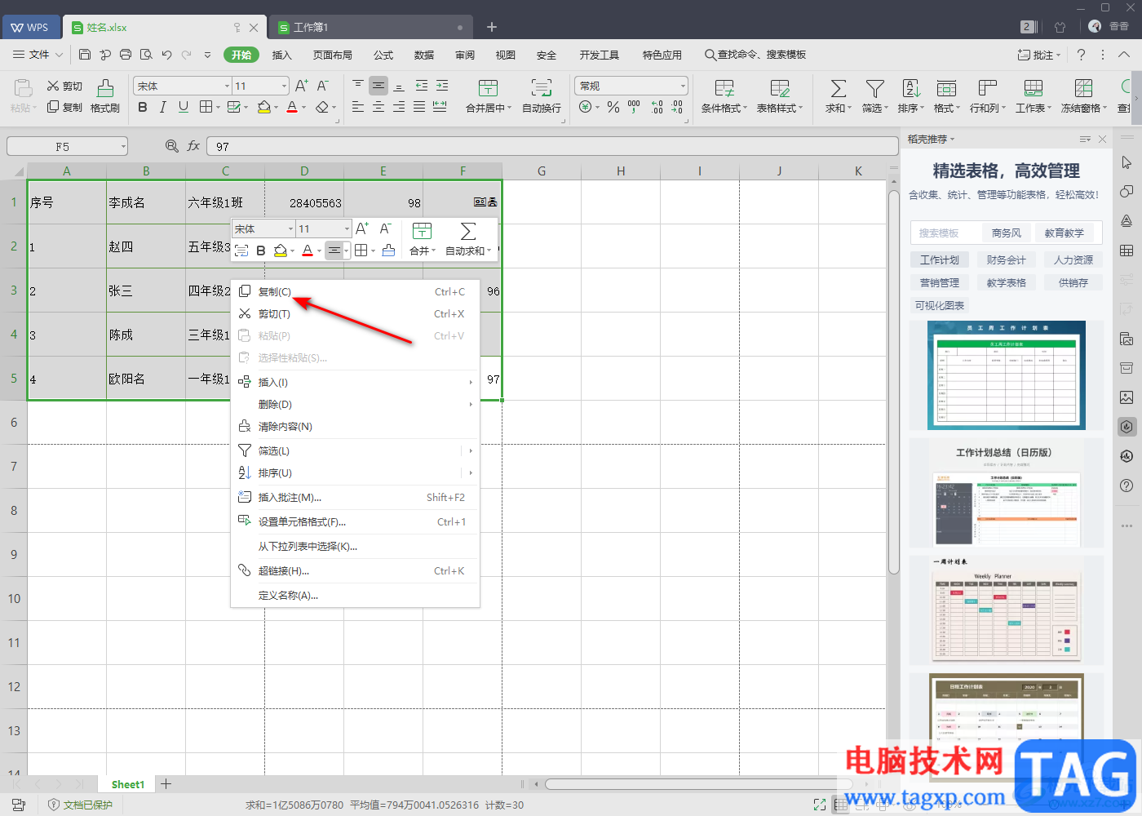Viewport: 1142px width, 816px height.
Task: Open the 数据 ribbon tab
Action: point(424,55)
